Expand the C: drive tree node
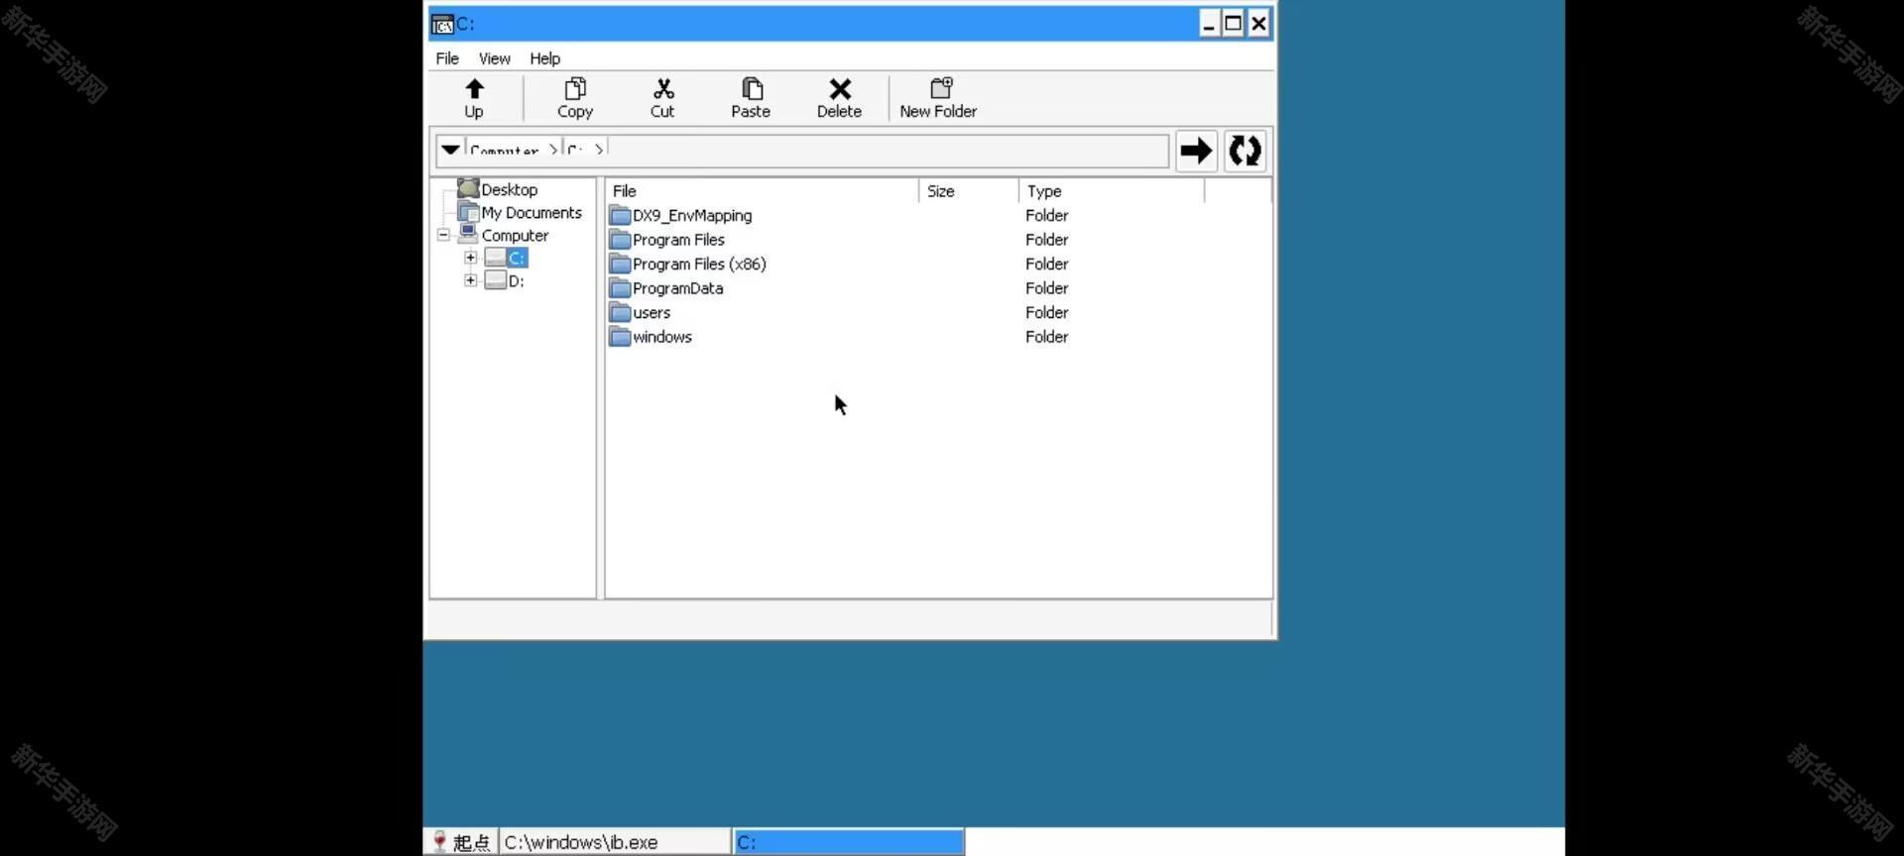 click(x=471, y=258)
